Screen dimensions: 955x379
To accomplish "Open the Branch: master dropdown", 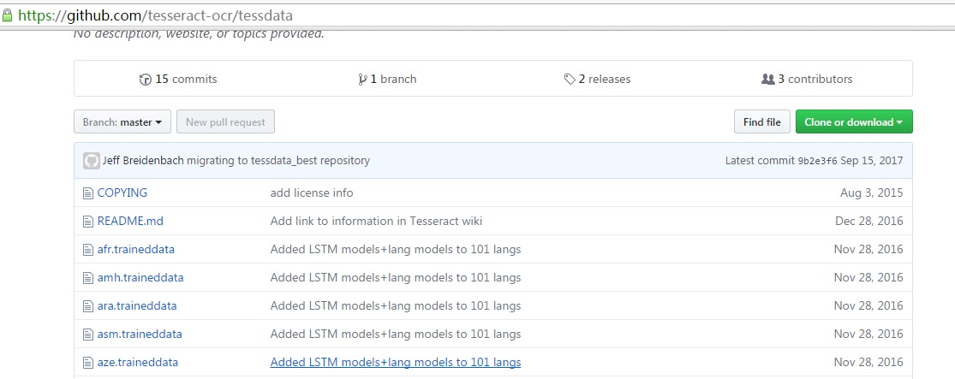I will (x=122, y=121).
